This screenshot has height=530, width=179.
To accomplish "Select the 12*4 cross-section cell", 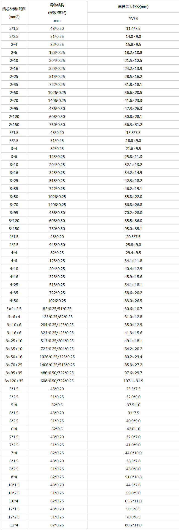I will click(x=14, y=525).
